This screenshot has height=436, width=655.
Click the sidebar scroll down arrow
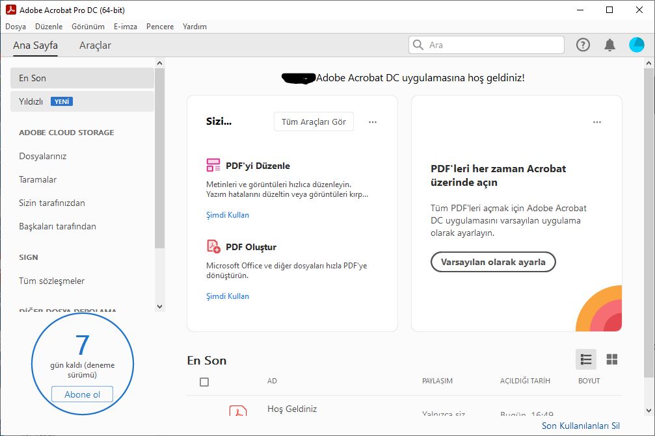(159, 306)
